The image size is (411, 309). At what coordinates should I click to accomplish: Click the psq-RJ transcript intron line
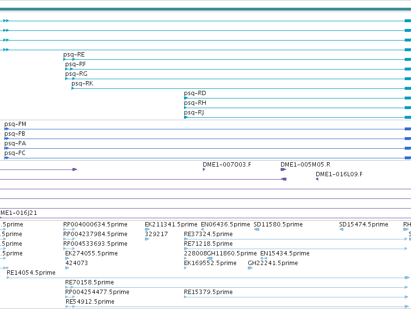[296, 117]
